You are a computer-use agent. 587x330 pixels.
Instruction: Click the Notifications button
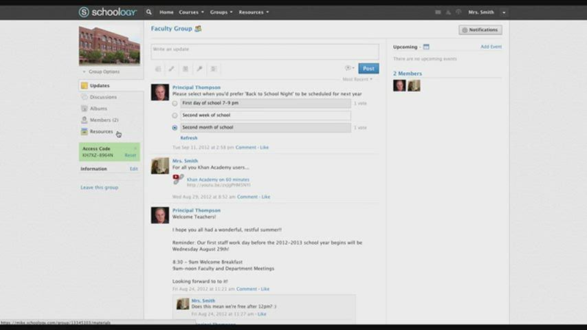tap(480, 30)
